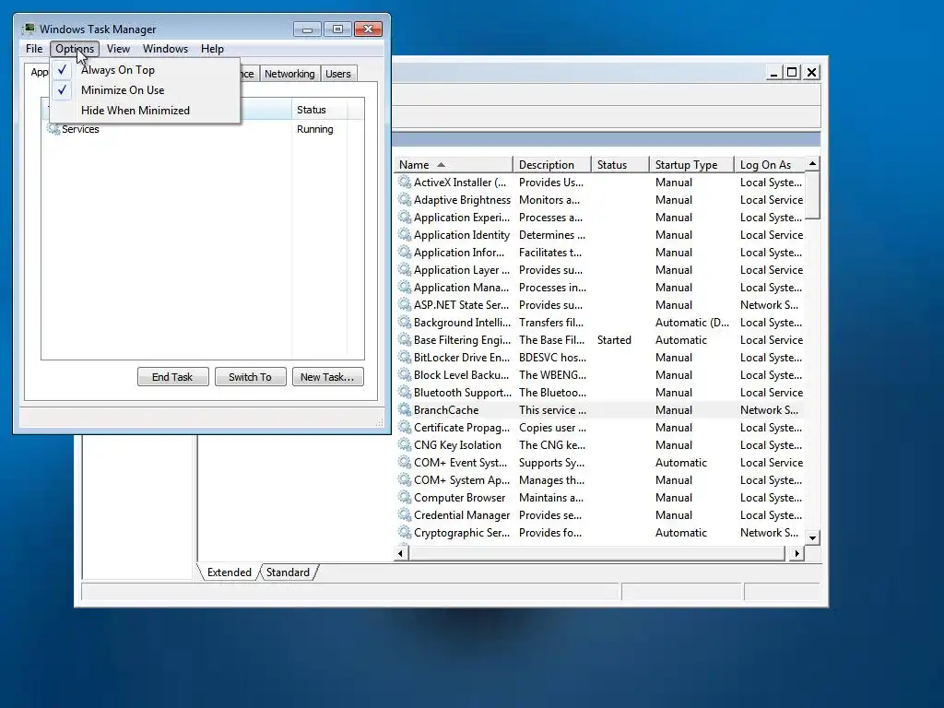
Task: Click the Computer Browser service icon
Action: (x=405, y=497)
